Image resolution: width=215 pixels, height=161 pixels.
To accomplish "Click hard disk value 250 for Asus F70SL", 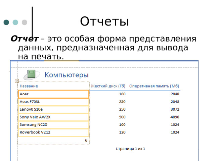I will pyautogui.click(x=122, y=102).
